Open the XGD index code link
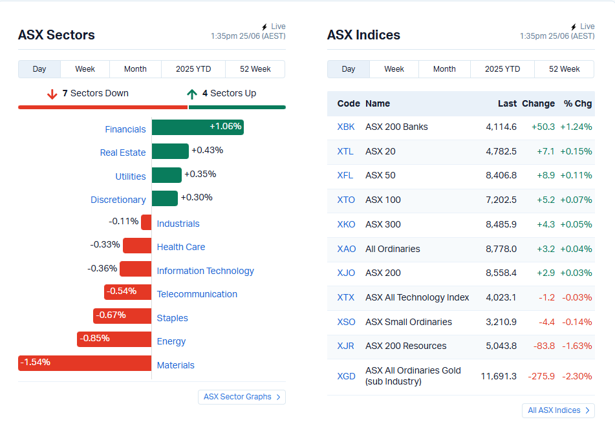The height and width of the screenshot is (433, 615). (347, 376)
